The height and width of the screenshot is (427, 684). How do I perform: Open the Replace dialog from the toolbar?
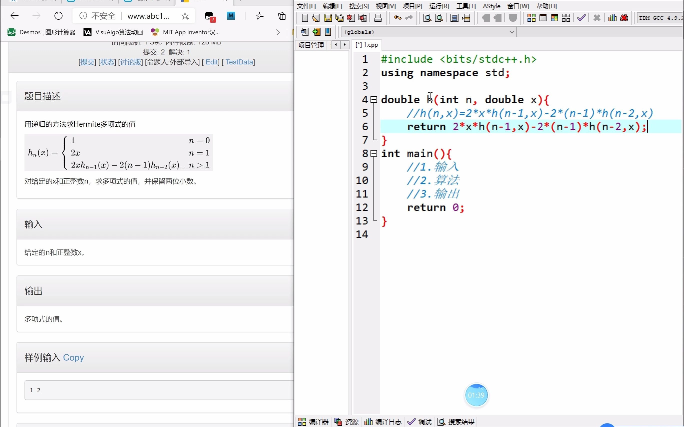439,18
